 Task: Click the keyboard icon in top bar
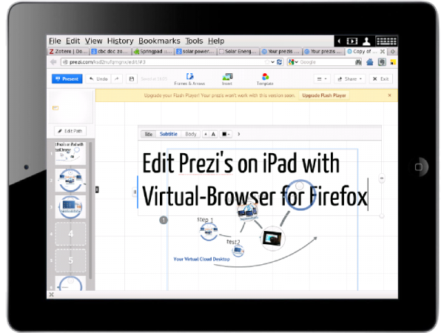tap(386, 41)
